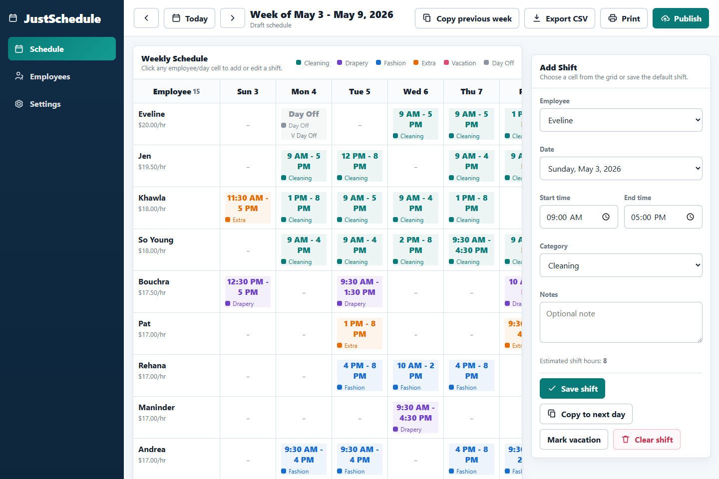This screenshot has width=719, height=479.
Task: Select So Young's Wednesday 2 PM - 8 PM shift
Action: coord(415,250)
